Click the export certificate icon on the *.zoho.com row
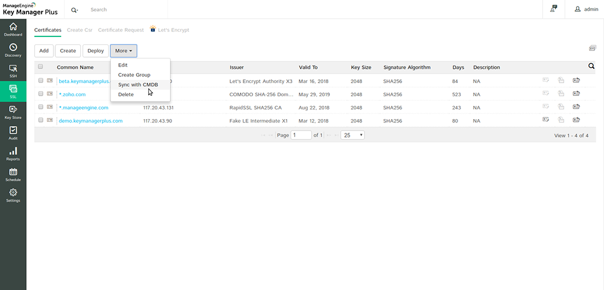The height and width of the screenshot is (290, 604). click(576, 93)
